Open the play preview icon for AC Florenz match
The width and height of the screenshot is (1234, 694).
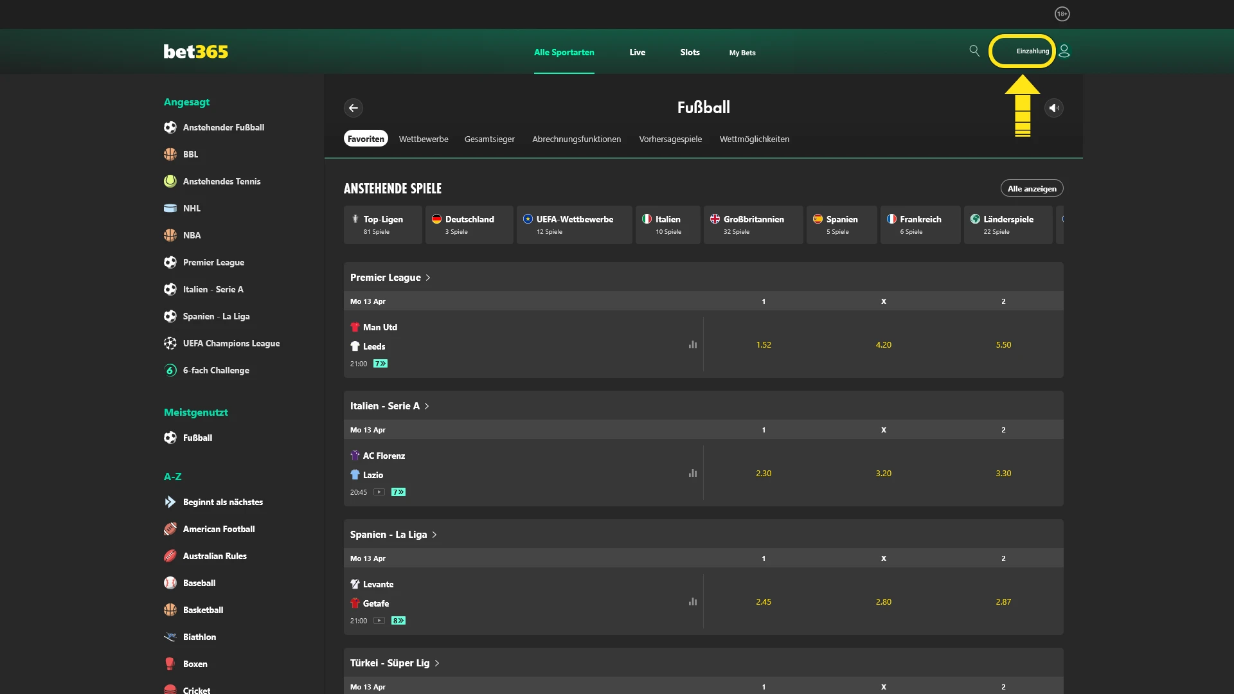(x=380, y=492)
